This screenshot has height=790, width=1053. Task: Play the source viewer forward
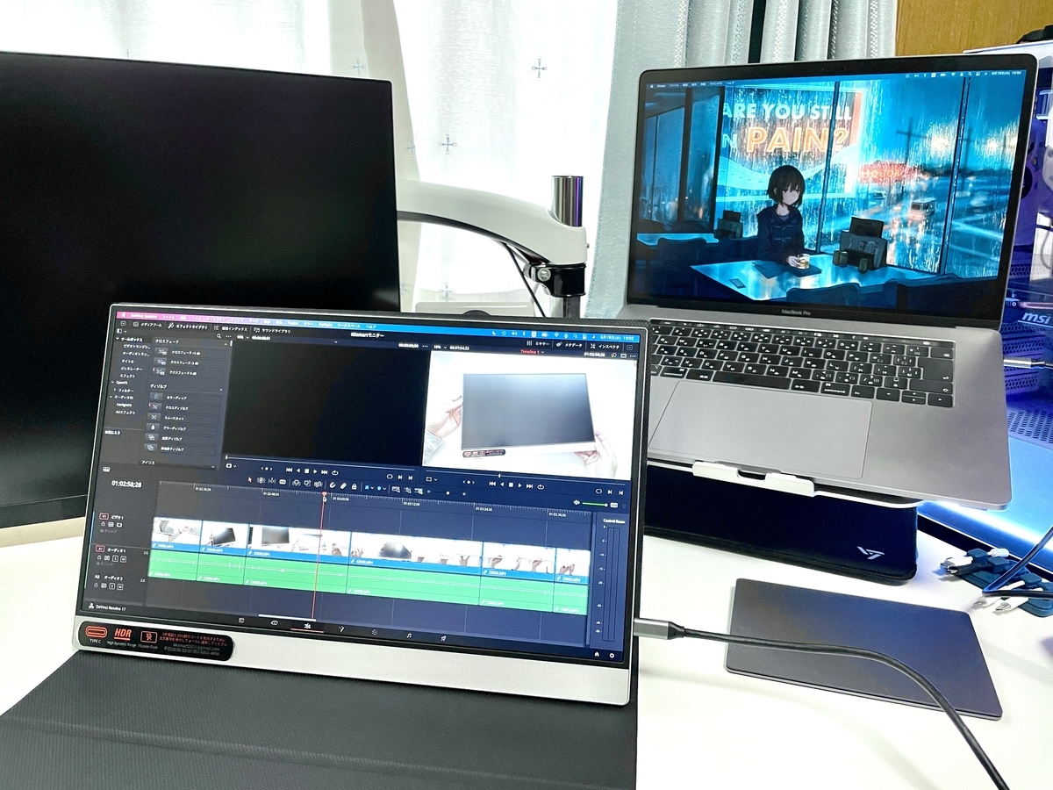click(x=317, y=470)
